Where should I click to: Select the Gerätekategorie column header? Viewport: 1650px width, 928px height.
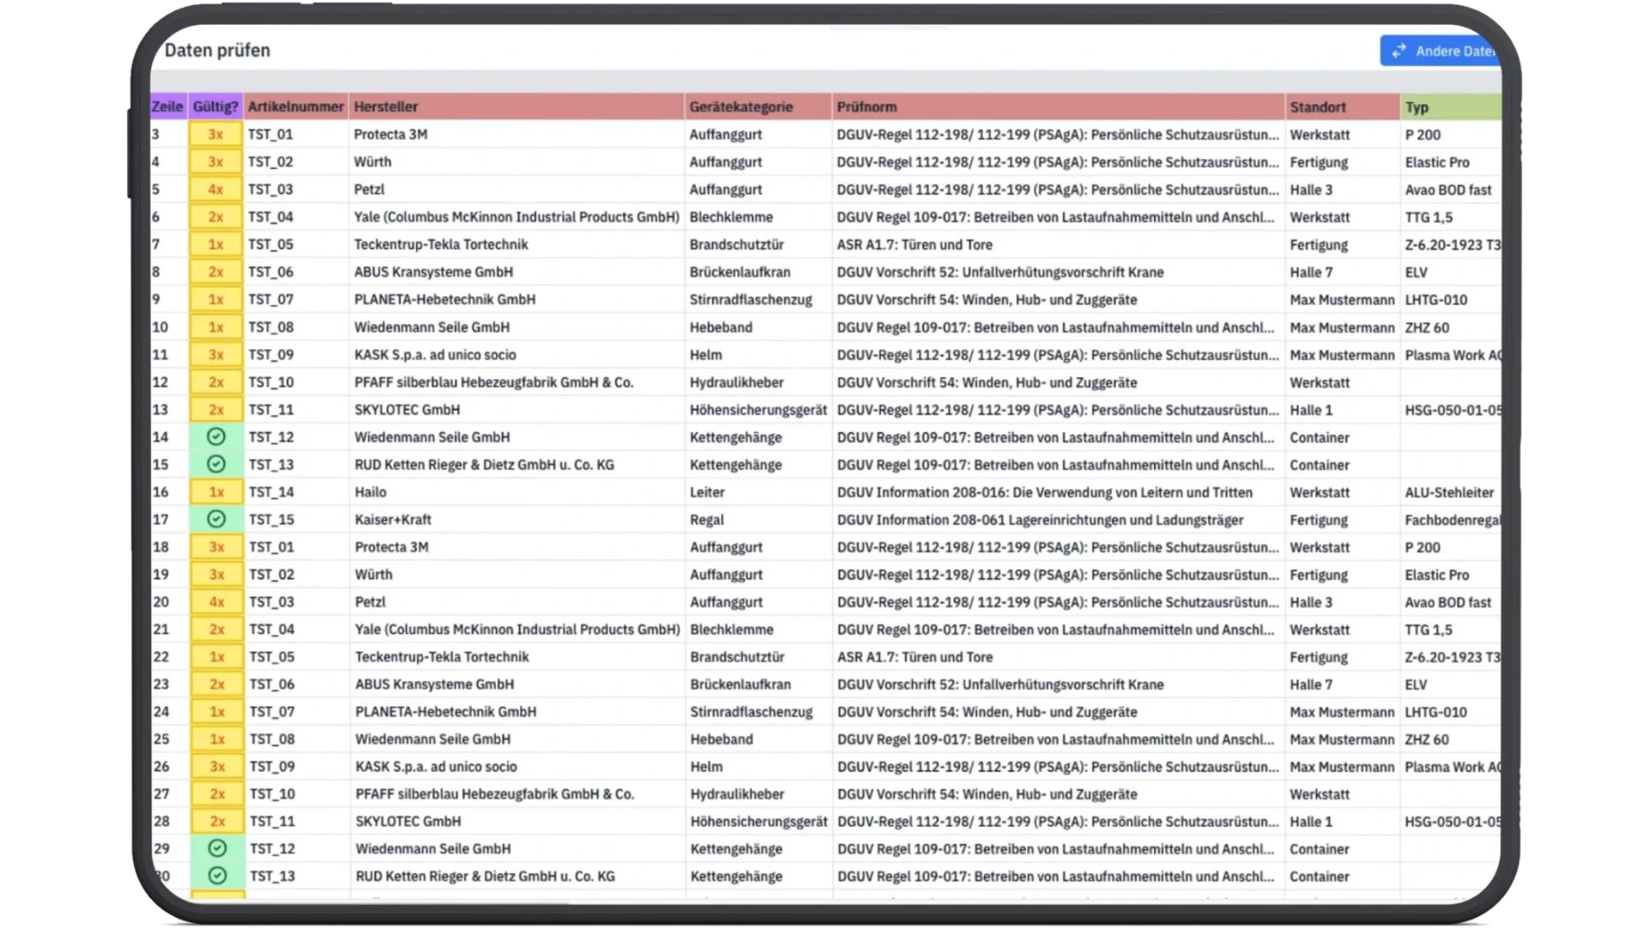758,107
